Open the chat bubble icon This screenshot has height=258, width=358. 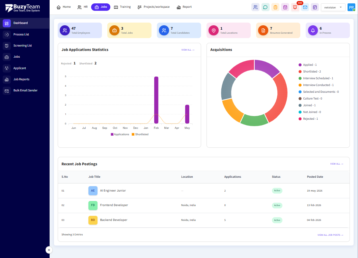click(265, 7)
